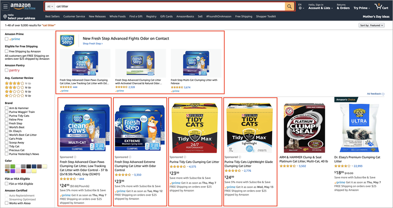Check the Dr. Elsey's brand filter
Screen dimensions: 393x208
(6, 131)
